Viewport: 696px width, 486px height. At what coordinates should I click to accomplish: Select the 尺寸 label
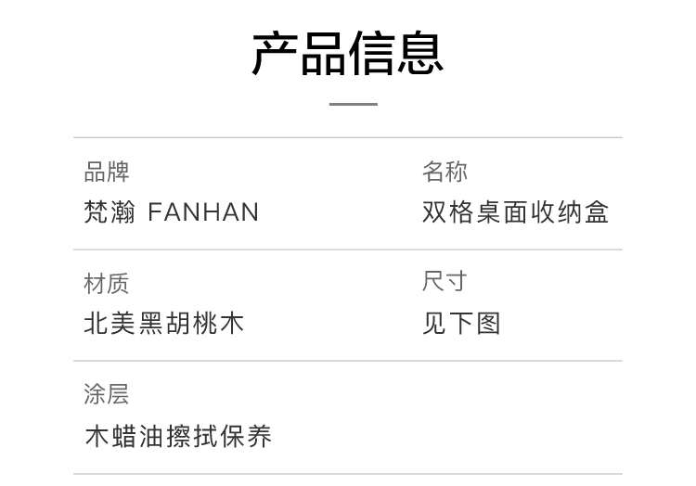click(445, 281)
